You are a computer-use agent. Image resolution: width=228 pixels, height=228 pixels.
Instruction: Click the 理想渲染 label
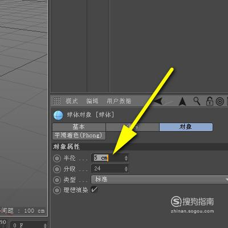click(76, 190)
